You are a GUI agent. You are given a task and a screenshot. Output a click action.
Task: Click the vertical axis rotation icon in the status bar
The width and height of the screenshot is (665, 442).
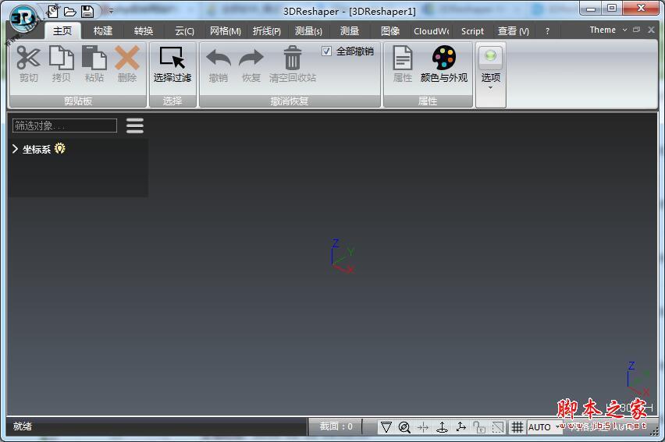coord(442,426)
